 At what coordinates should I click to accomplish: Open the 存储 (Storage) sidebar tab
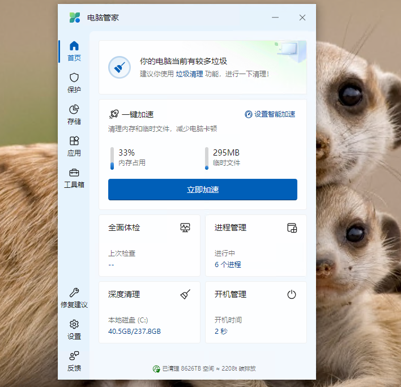[74, 114]
